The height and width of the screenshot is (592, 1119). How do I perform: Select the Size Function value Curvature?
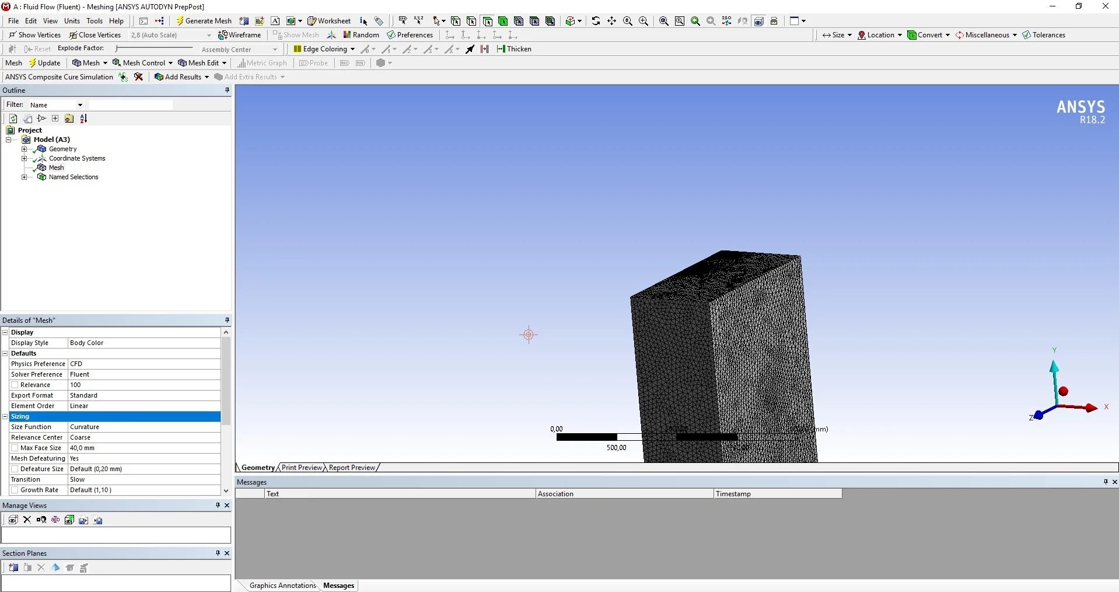click(x=144, y=427)
